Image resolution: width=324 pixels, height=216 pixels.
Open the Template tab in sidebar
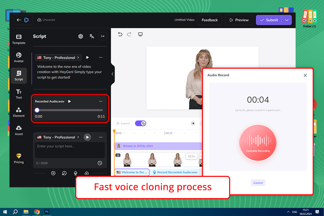point(19,39)
